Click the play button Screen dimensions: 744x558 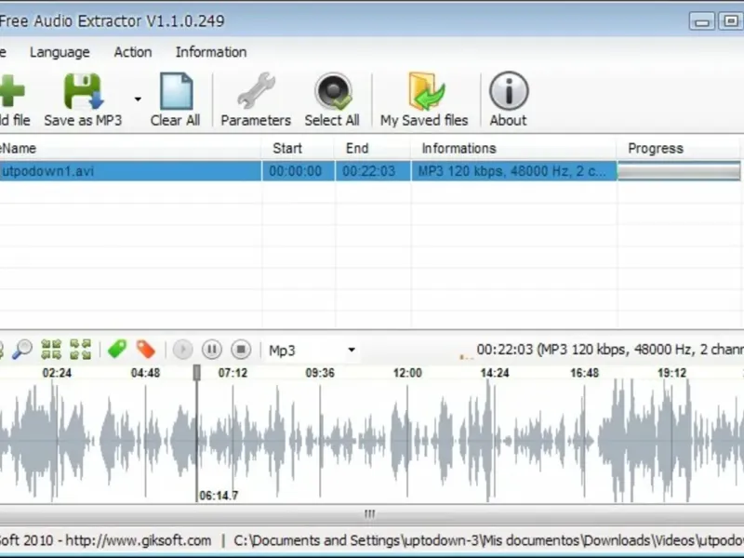(x=182, y=350)
